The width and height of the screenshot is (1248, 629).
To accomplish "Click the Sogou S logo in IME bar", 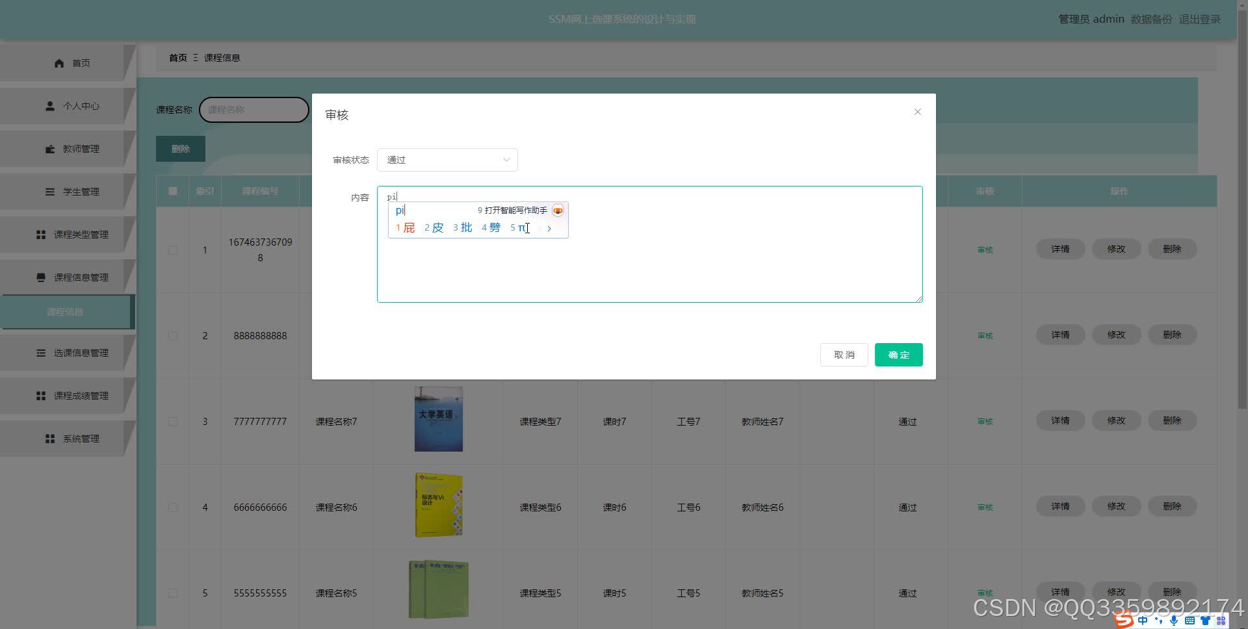I will click(x=1124, y=621).
